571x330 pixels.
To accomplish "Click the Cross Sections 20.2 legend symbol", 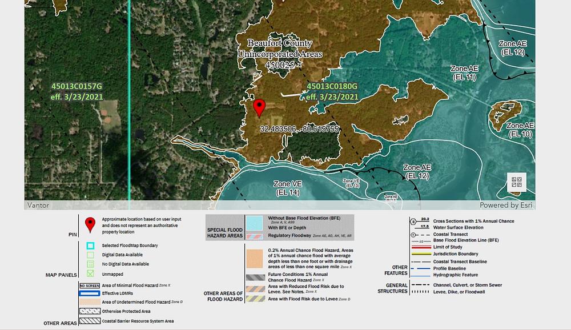I will click(420, 221).
